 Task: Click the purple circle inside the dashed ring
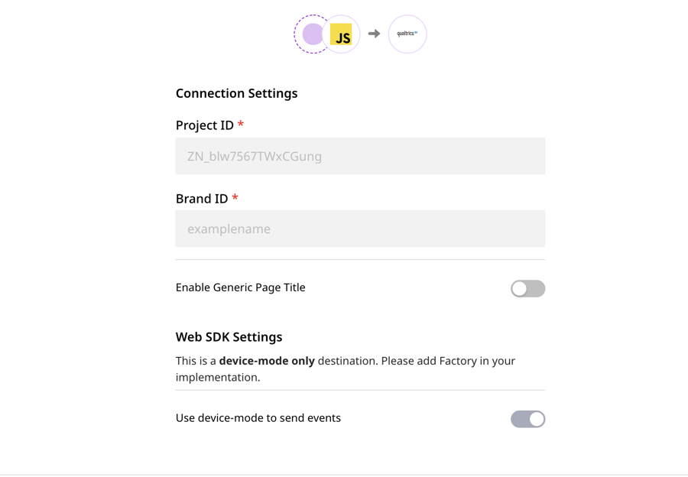click(313, 34)
